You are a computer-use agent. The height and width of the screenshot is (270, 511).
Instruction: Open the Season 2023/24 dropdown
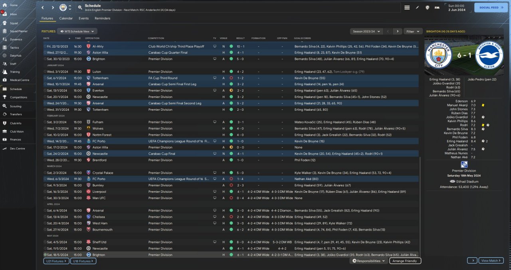[x=365, y=31]
